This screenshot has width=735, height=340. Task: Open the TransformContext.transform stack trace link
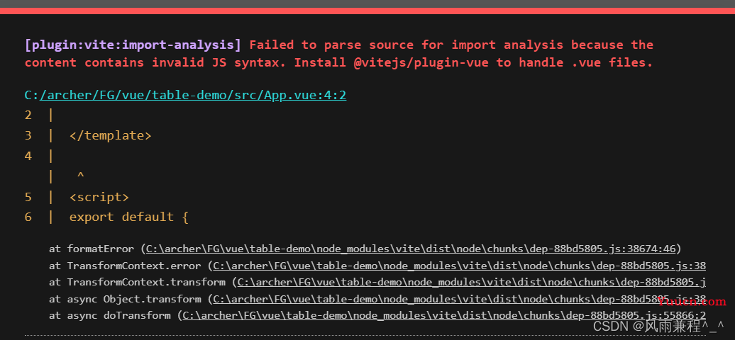pyautogui.click(x=472, y=282)
